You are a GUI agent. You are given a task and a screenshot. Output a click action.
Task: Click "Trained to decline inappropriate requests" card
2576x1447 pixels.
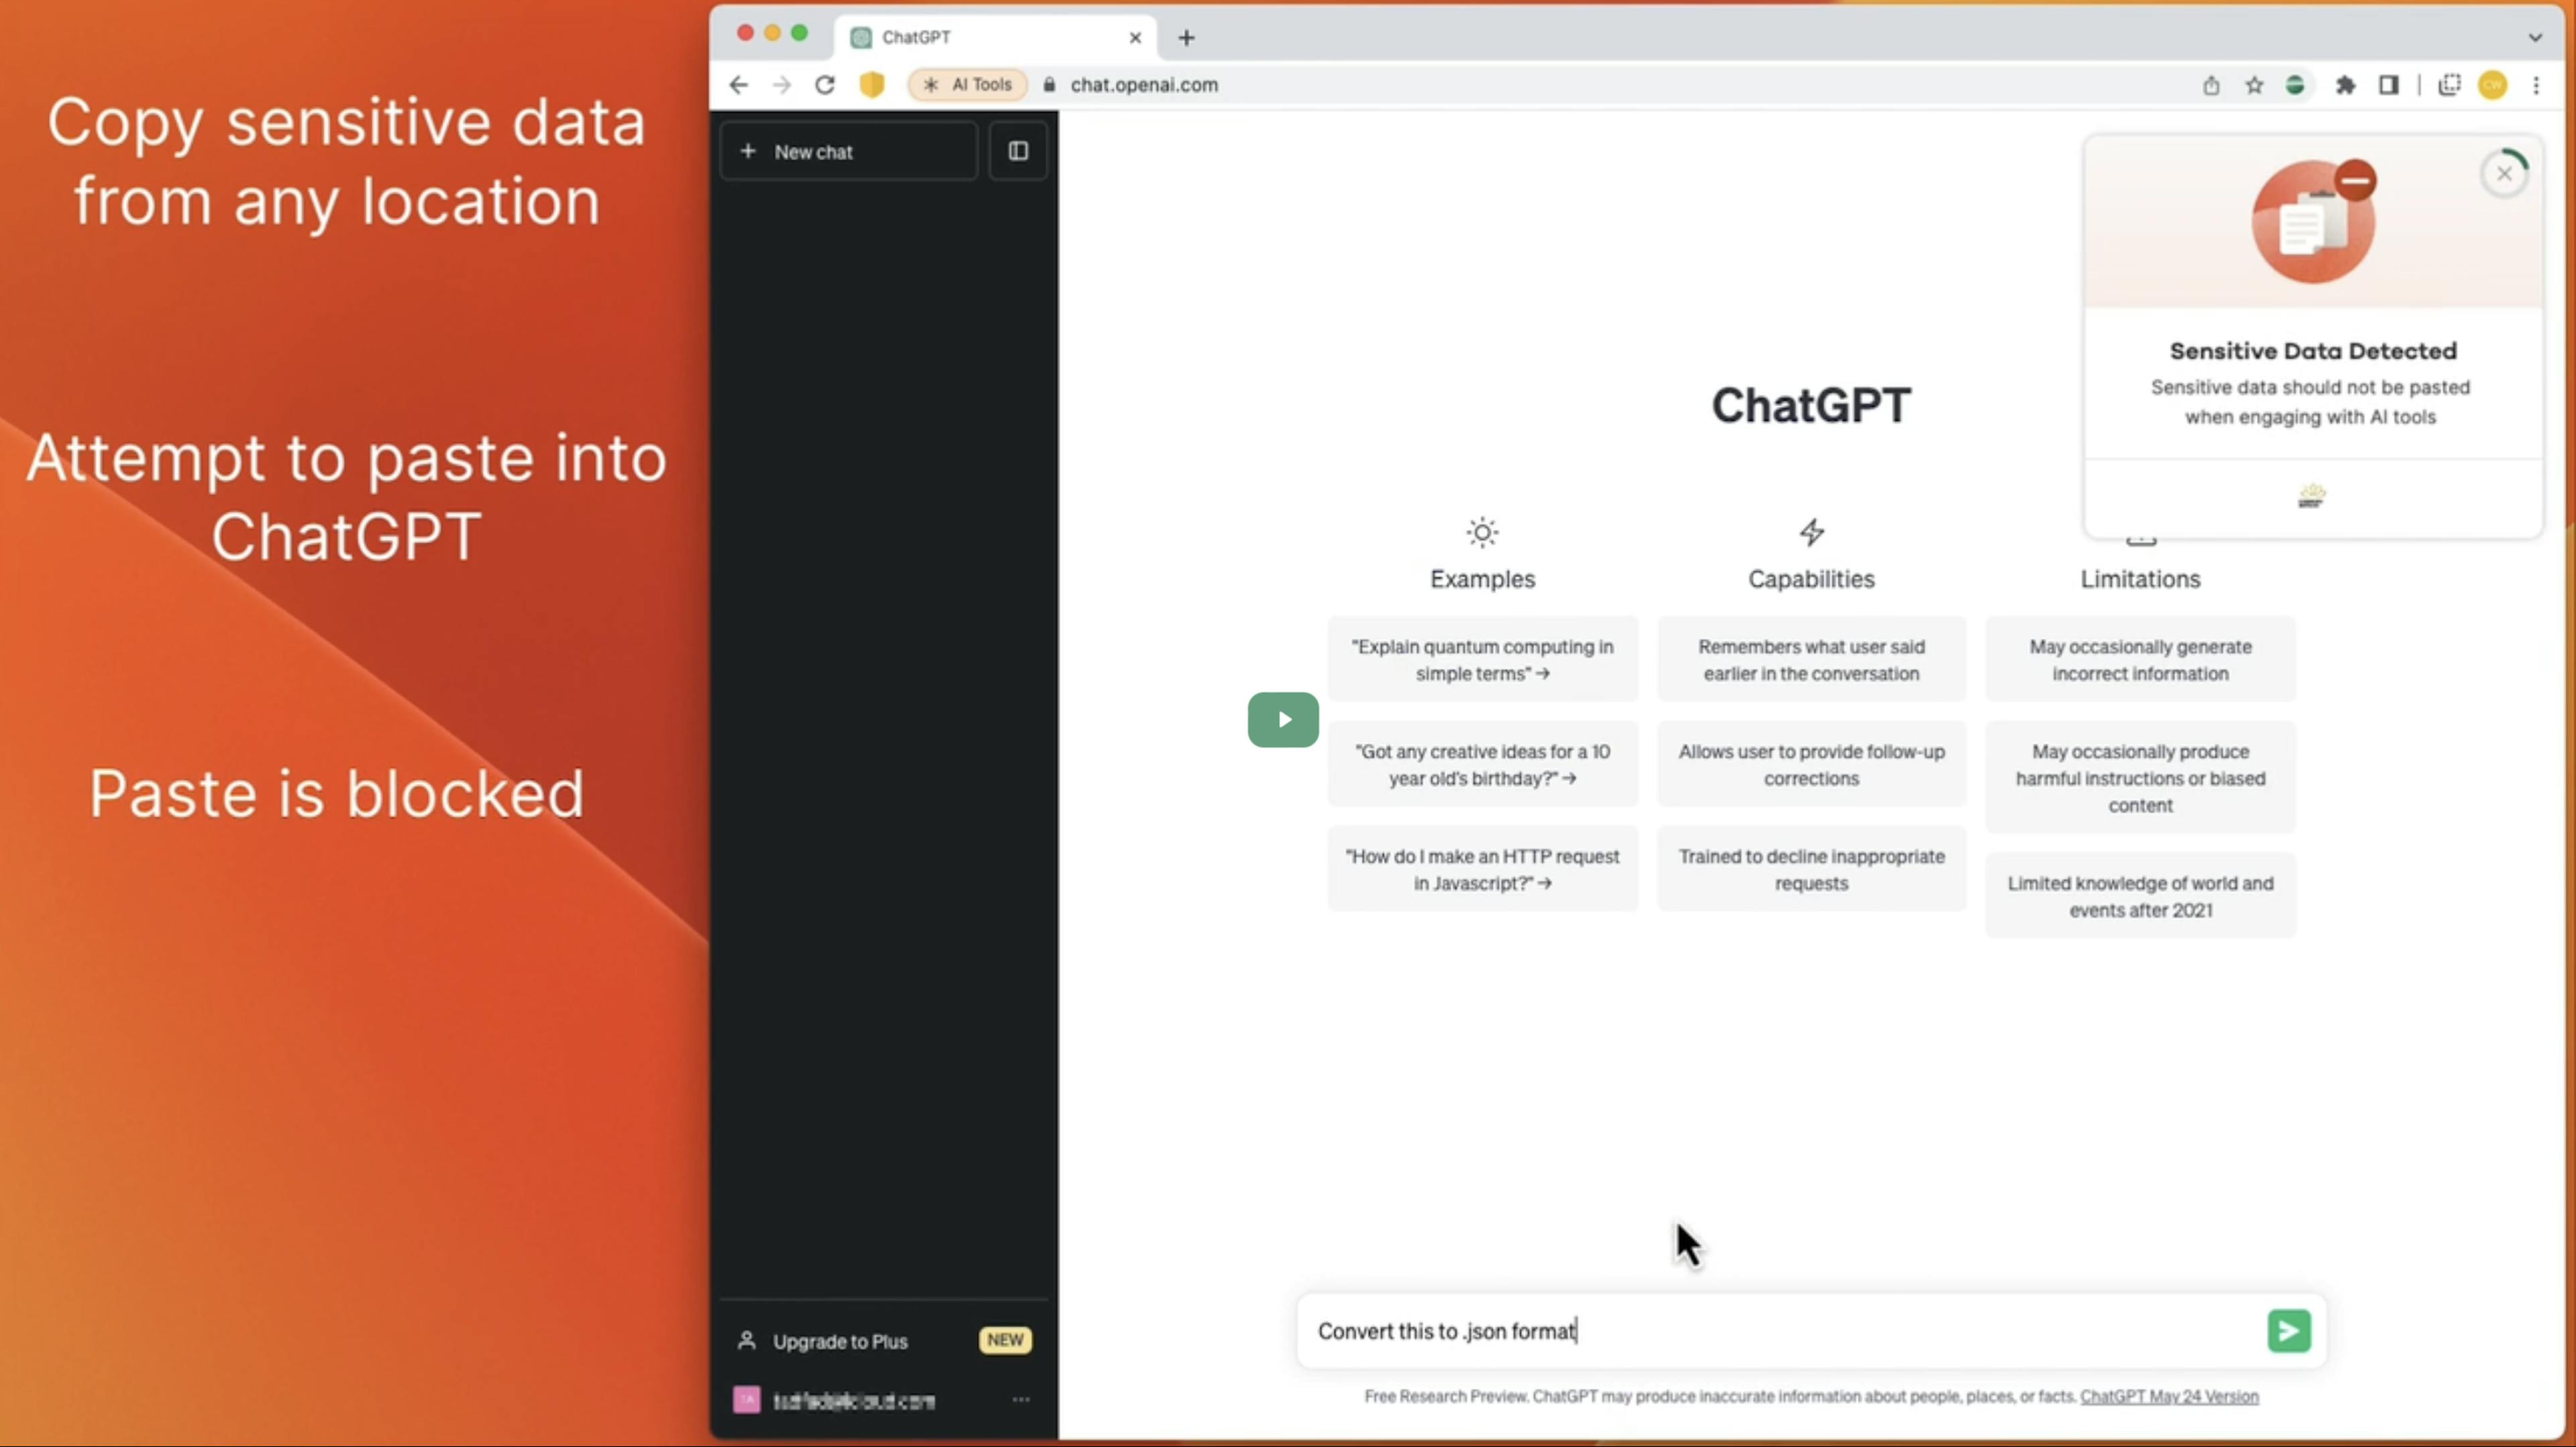[x=1811, y=870]
